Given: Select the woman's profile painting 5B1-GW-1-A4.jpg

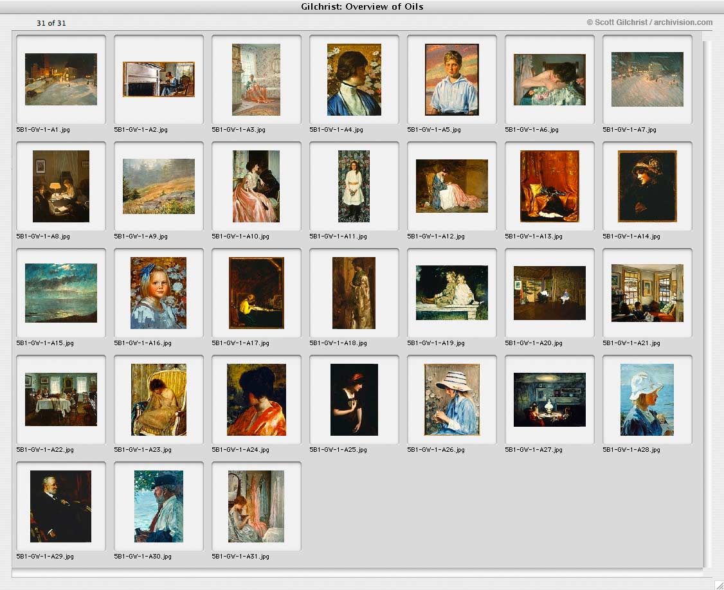Looking at the screenshot, I should coord(354,80).
